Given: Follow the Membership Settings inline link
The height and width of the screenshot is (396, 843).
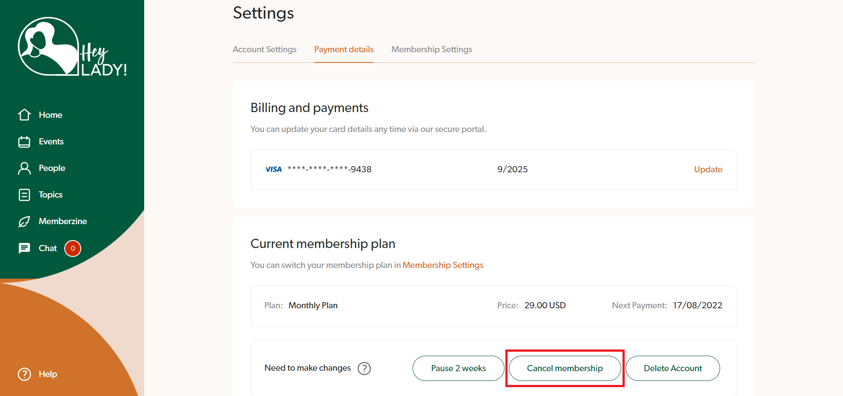Looking at the screenshot, I should point(443,265).
